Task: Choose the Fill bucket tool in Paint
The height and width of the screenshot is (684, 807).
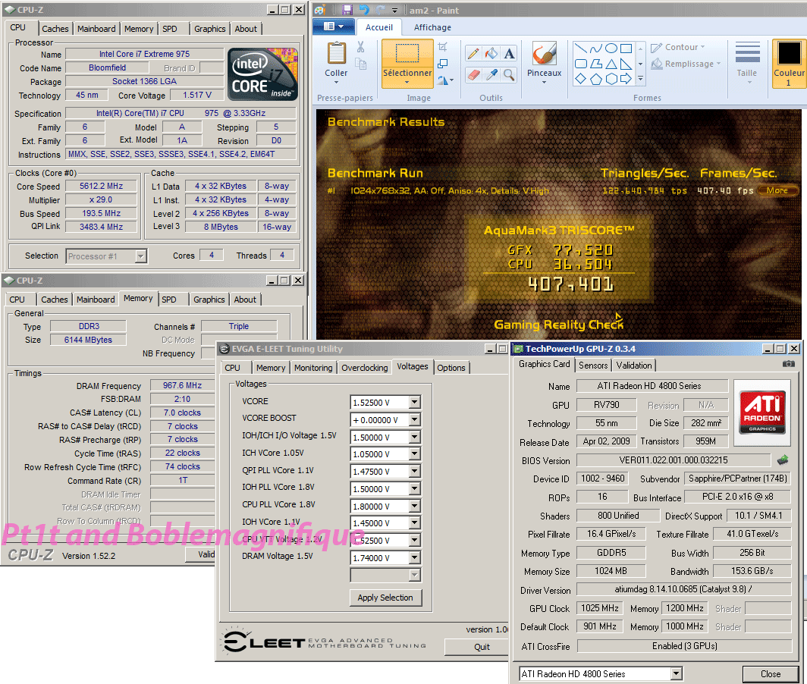Action: coord(491,54)
